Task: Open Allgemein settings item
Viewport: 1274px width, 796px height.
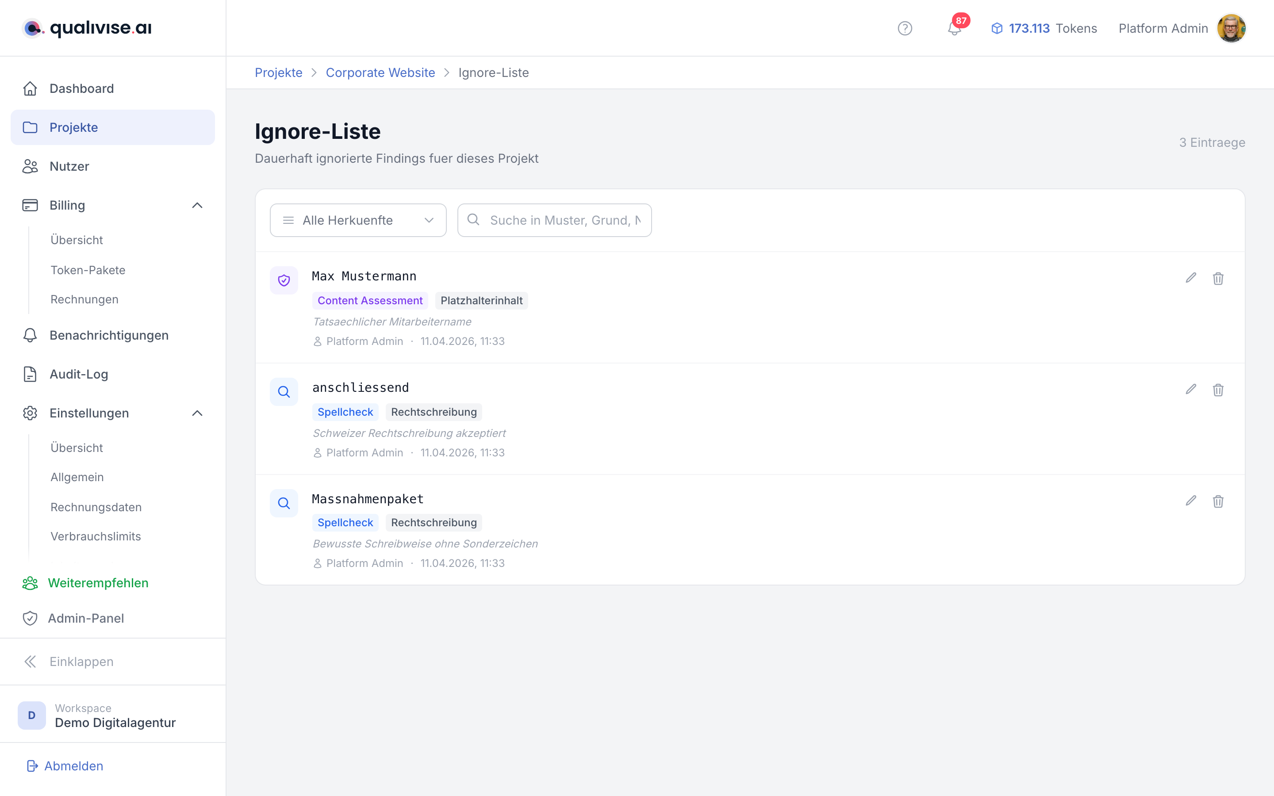Action: point(77,478)
